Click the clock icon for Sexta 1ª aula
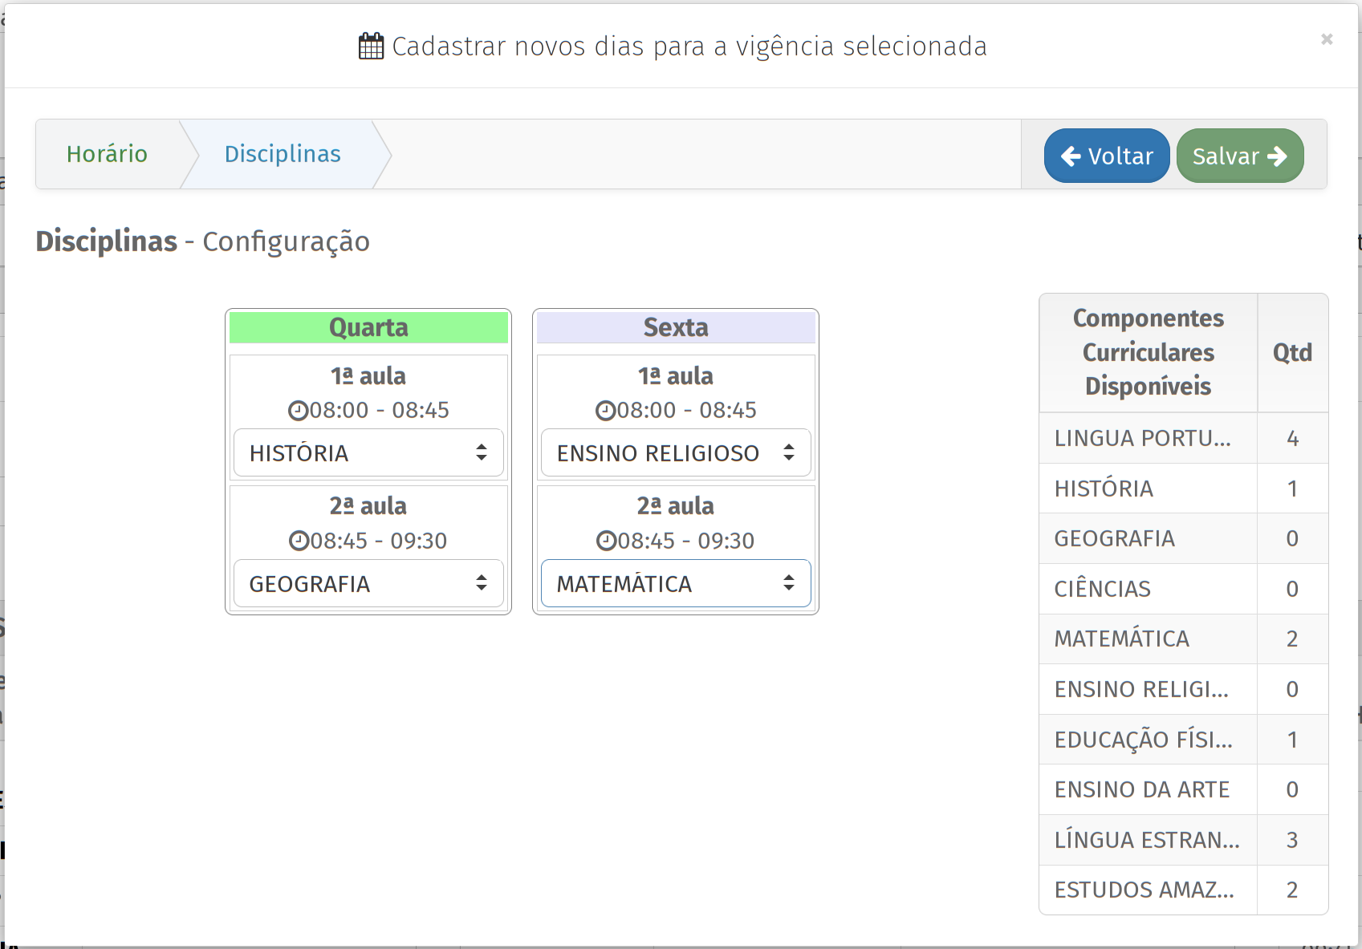 click(605, 411)
